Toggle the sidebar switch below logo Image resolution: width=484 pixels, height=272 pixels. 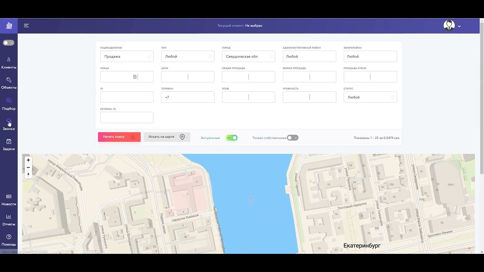[x=9, y=43]
